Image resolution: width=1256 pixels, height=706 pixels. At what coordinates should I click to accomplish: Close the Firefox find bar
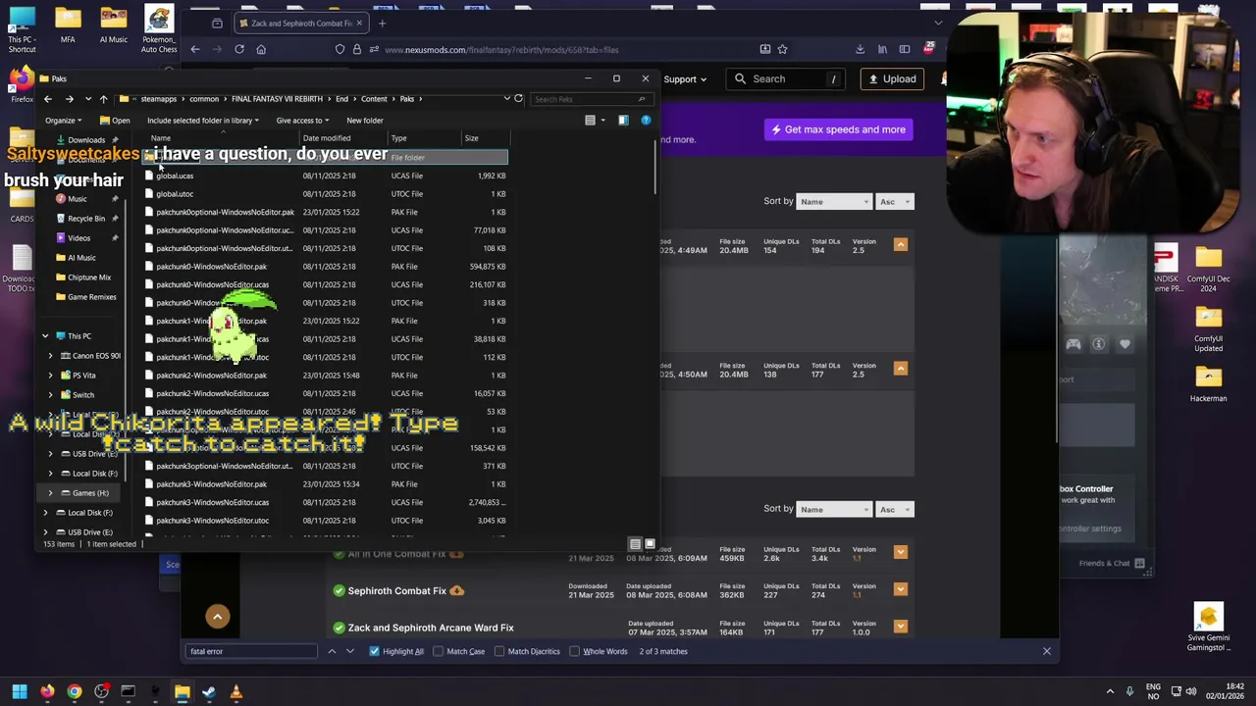1047,651
